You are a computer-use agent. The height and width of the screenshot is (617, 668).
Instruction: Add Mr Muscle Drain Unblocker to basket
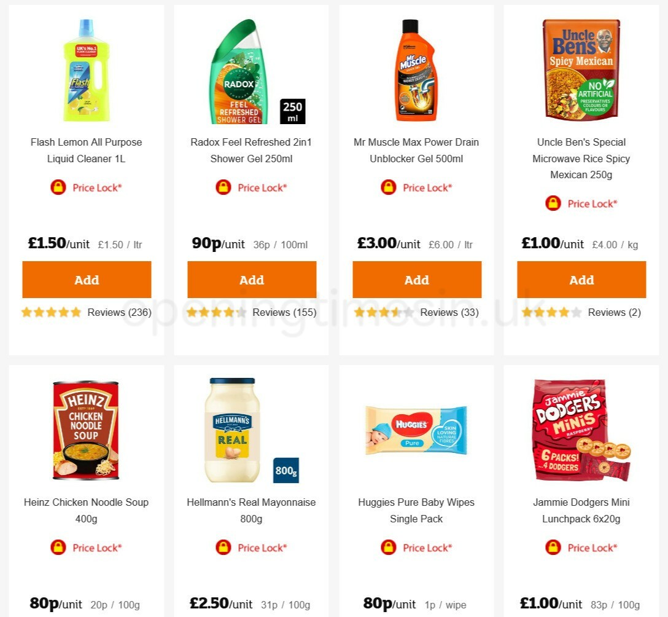click(416, 280)
